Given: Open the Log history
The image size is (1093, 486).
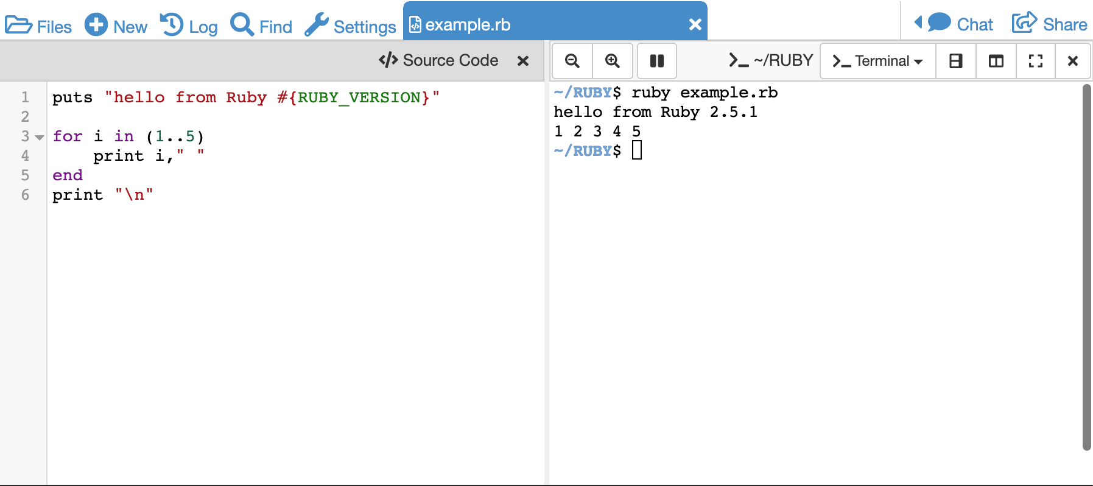Looking at the screenshot, I should tap(189, 26).
